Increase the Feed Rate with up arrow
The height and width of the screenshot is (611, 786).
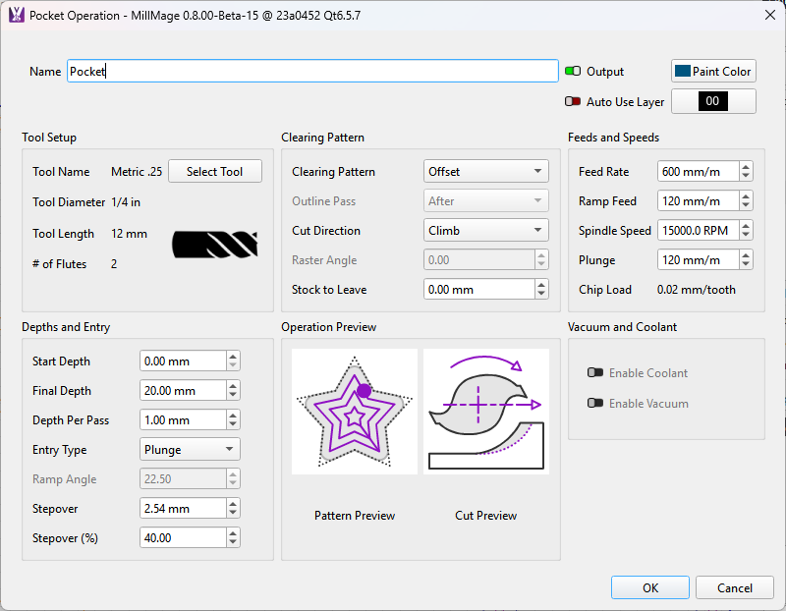pos(746,166)
